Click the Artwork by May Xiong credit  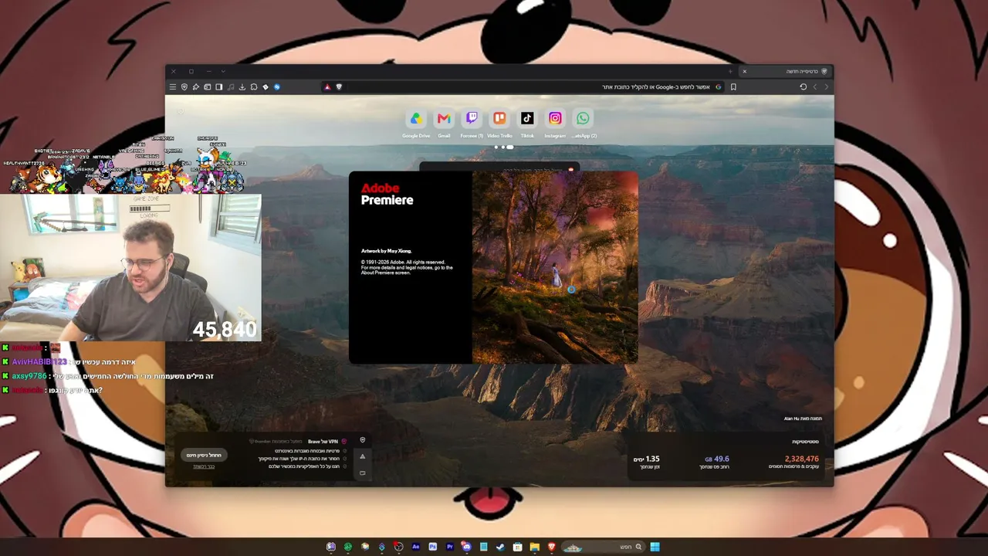pos(386,251)
